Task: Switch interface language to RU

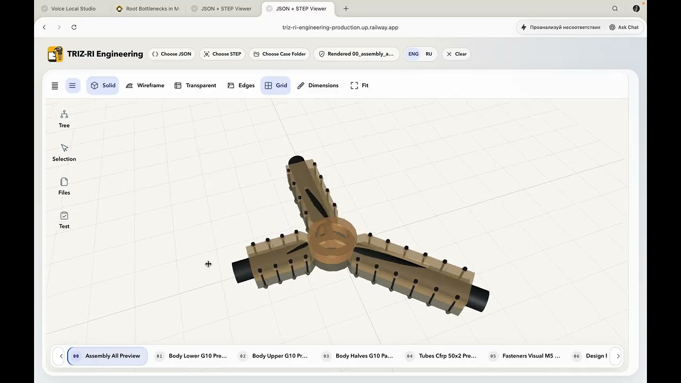Action: tap(429, 54)
